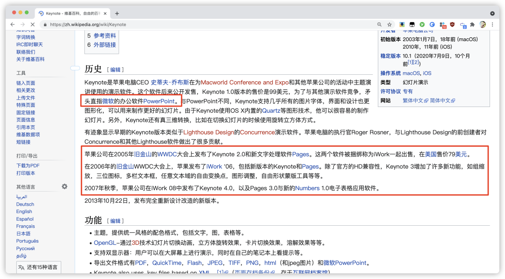The height and width of the screenshot is (279, 505).
Task: Go back to the previous page
Action: (13, 24)
